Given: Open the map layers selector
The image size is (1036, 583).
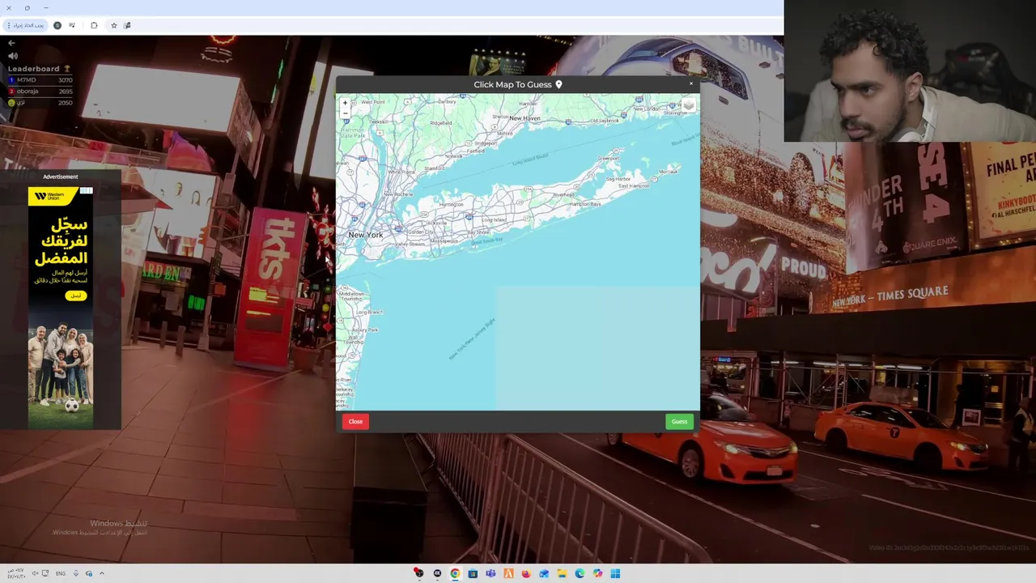Looking at the screenshot, I should pos(689,105).
